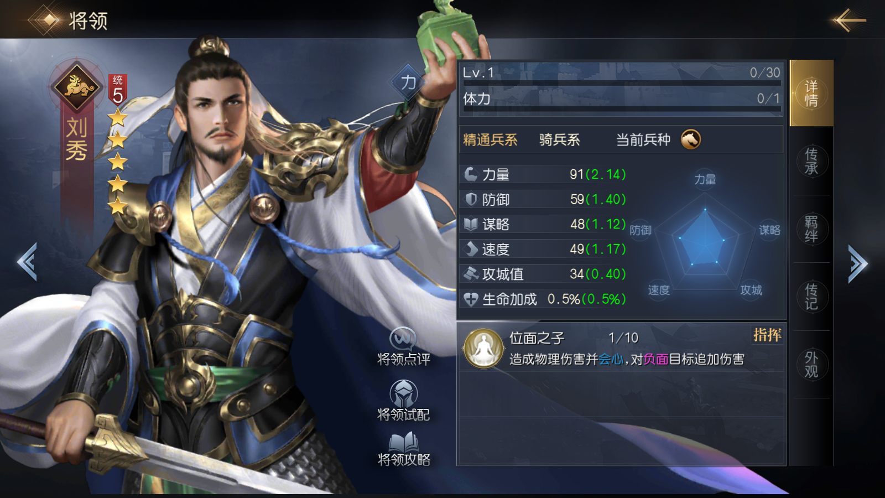Viewport: 885px width, 498px height.
Task: Tap the cavalry horse unit icon
Action: pos(690,139)
